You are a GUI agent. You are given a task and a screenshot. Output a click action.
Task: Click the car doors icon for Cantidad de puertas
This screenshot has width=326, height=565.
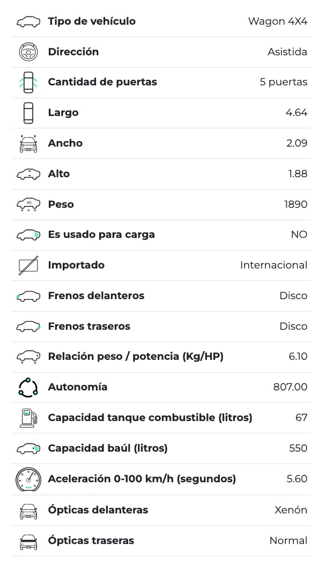[28, 82]
